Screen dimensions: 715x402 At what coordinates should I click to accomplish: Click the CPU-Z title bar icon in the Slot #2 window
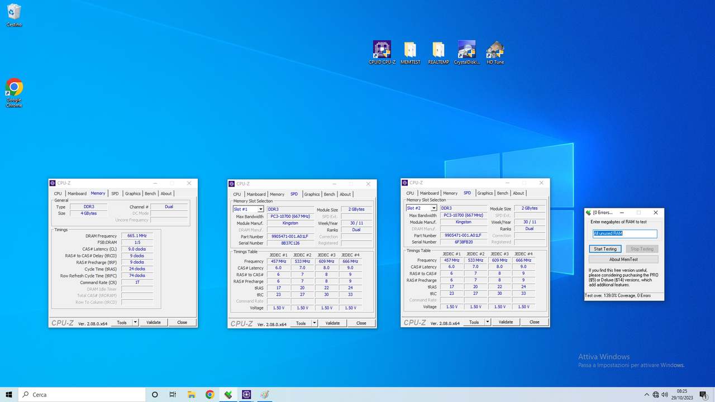coord(405,183)
